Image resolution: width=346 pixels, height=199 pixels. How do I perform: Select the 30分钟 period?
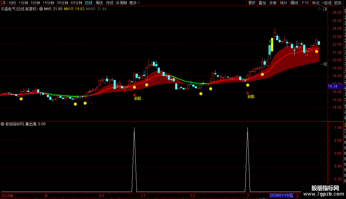pyautogui.click(x=62, y=3)
